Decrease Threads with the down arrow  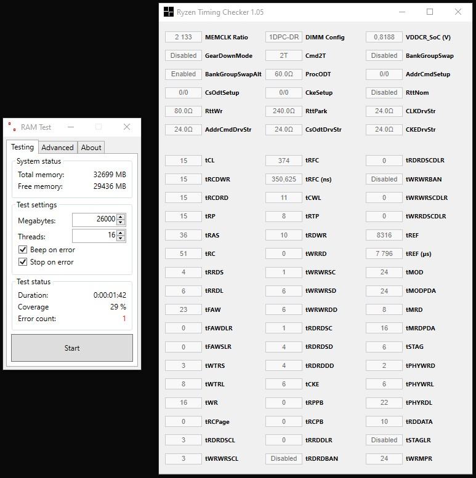click(121, 238)
